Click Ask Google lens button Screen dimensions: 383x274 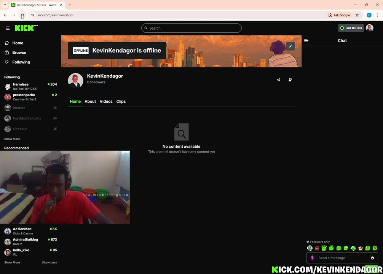pos(339,15)
